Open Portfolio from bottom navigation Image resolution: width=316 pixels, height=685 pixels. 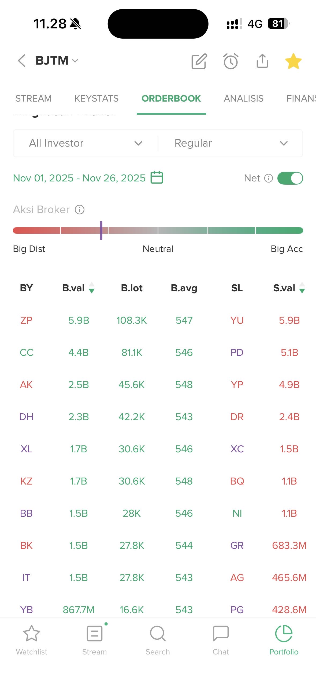pyautogui.click(x=284, y=639)
